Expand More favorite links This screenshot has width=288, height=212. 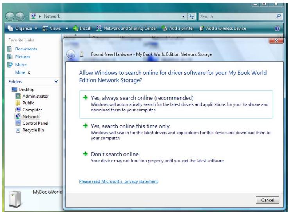(23, 72)
